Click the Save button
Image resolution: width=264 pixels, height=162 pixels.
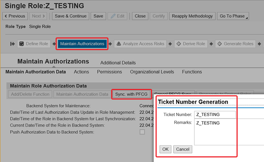[98, 16]
